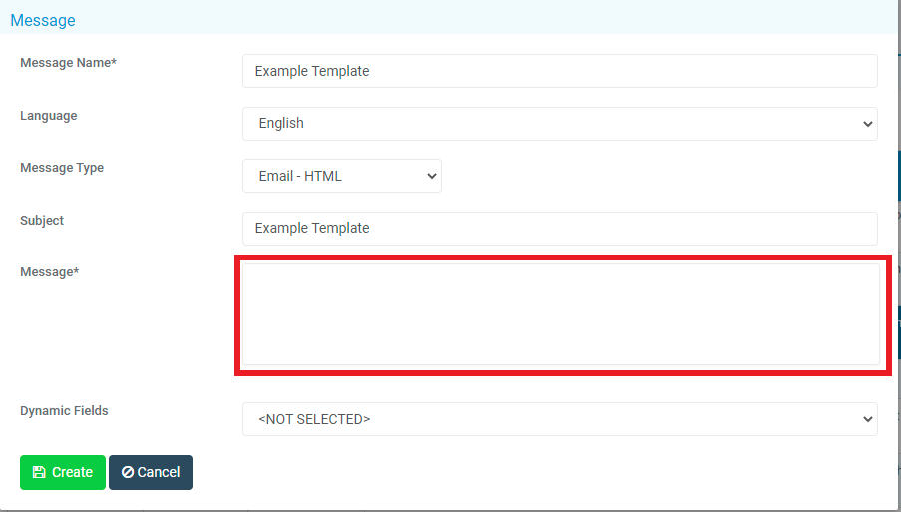
Task: Click the Message Name* label
Action: point(69,63)
